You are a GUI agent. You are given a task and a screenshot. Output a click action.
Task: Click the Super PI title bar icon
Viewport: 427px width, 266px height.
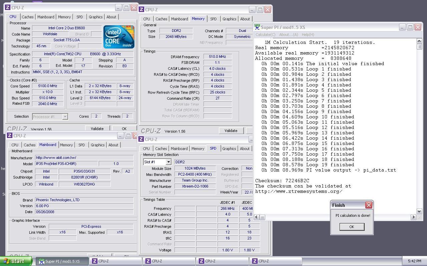tap(257, 27)
